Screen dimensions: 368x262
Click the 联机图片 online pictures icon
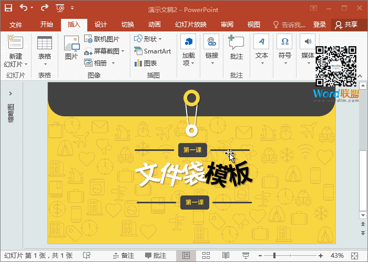(102, 39)
